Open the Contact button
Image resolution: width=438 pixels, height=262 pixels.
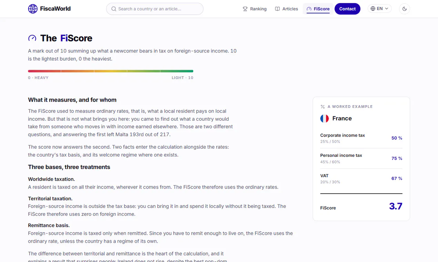point(347,9)
